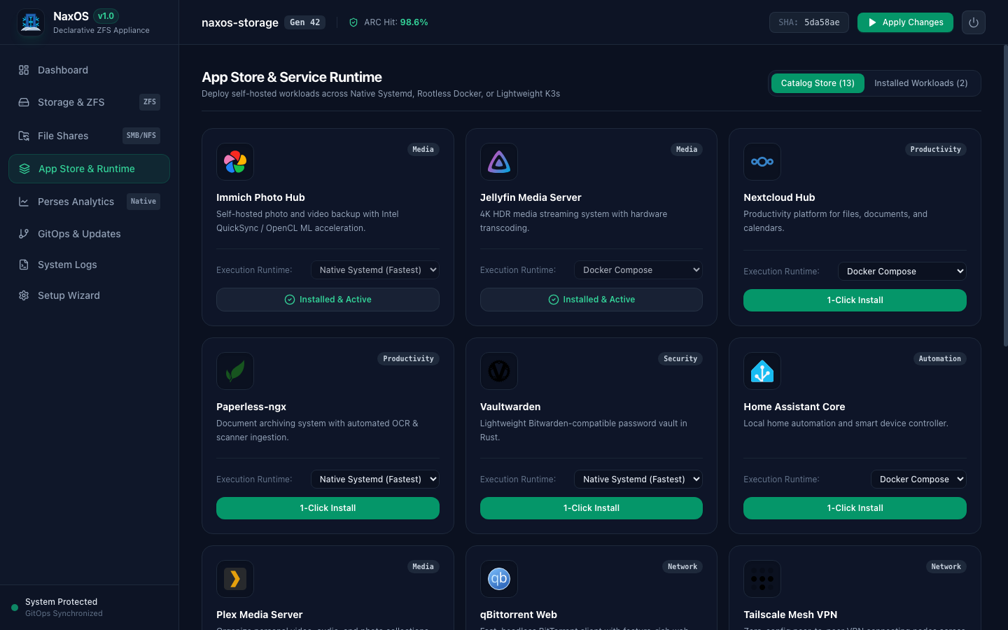Open File Shares page

tap(89, 136)
